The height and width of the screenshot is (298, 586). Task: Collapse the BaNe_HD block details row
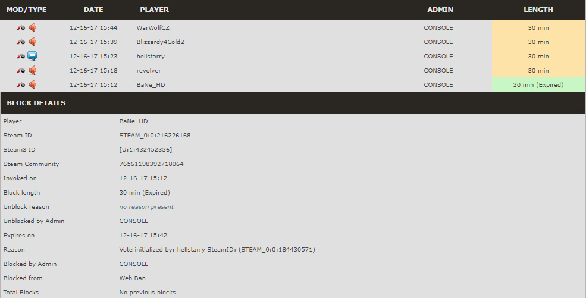click(293, 85)
